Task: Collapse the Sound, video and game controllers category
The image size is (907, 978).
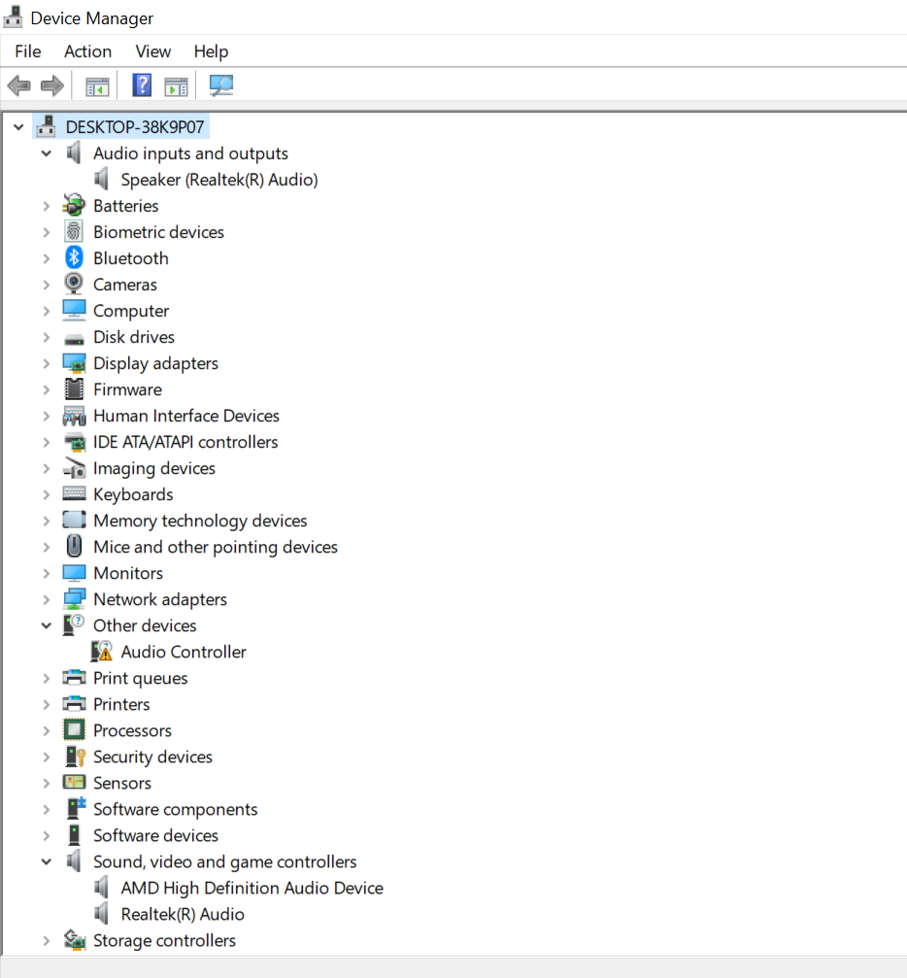Action: click(x=46, y=860)
